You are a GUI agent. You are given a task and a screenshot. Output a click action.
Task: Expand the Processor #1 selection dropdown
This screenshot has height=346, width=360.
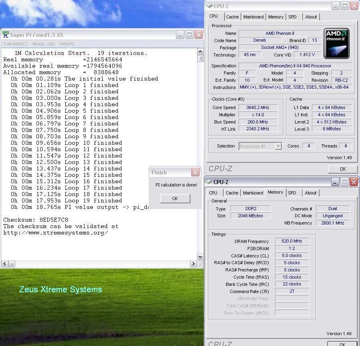coord(278,146)
